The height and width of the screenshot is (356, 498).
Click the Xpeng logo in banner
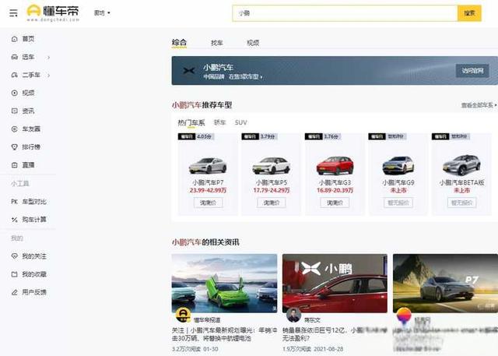pos(189,71)
